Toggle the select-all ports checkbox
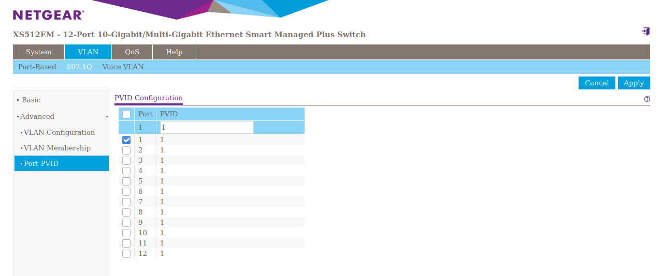The height and width of the screenshot is (276, 663). 126,114
